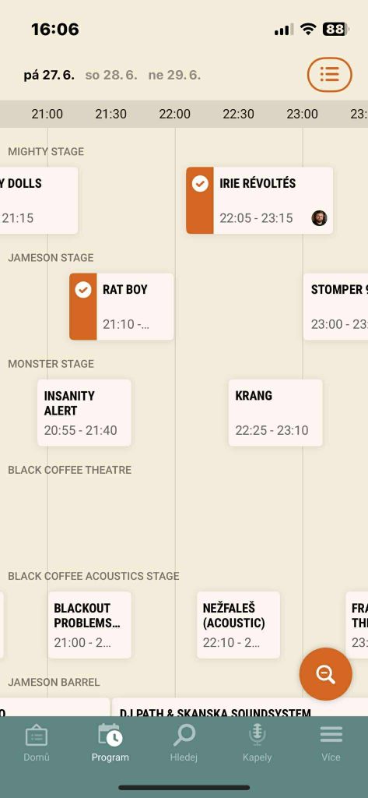This screenshot has height=798, width=368.
Task: Select the pá 27.6. day tab
Action: click(x=49, y=76)
